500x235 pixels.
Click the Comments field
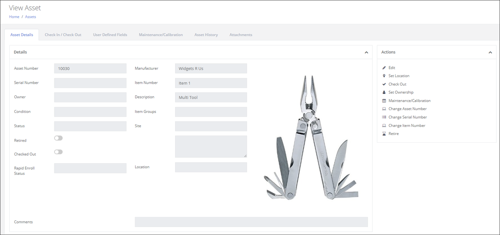click(x=251, y=222)
